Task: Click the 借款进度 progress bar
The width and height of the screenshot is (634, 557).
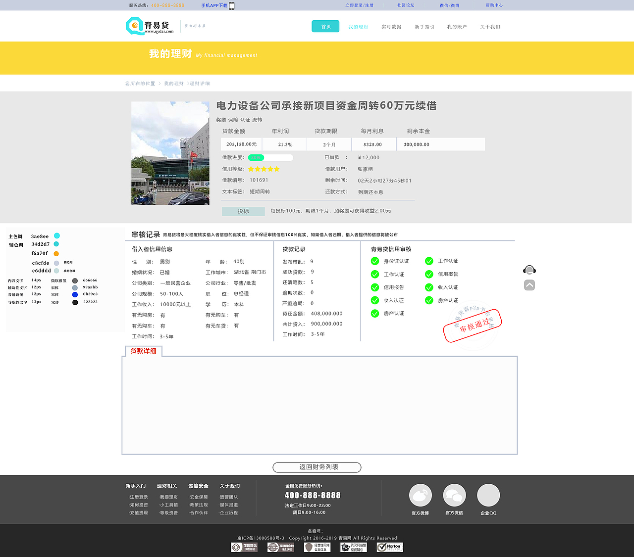Action: [x=270, y=158]
